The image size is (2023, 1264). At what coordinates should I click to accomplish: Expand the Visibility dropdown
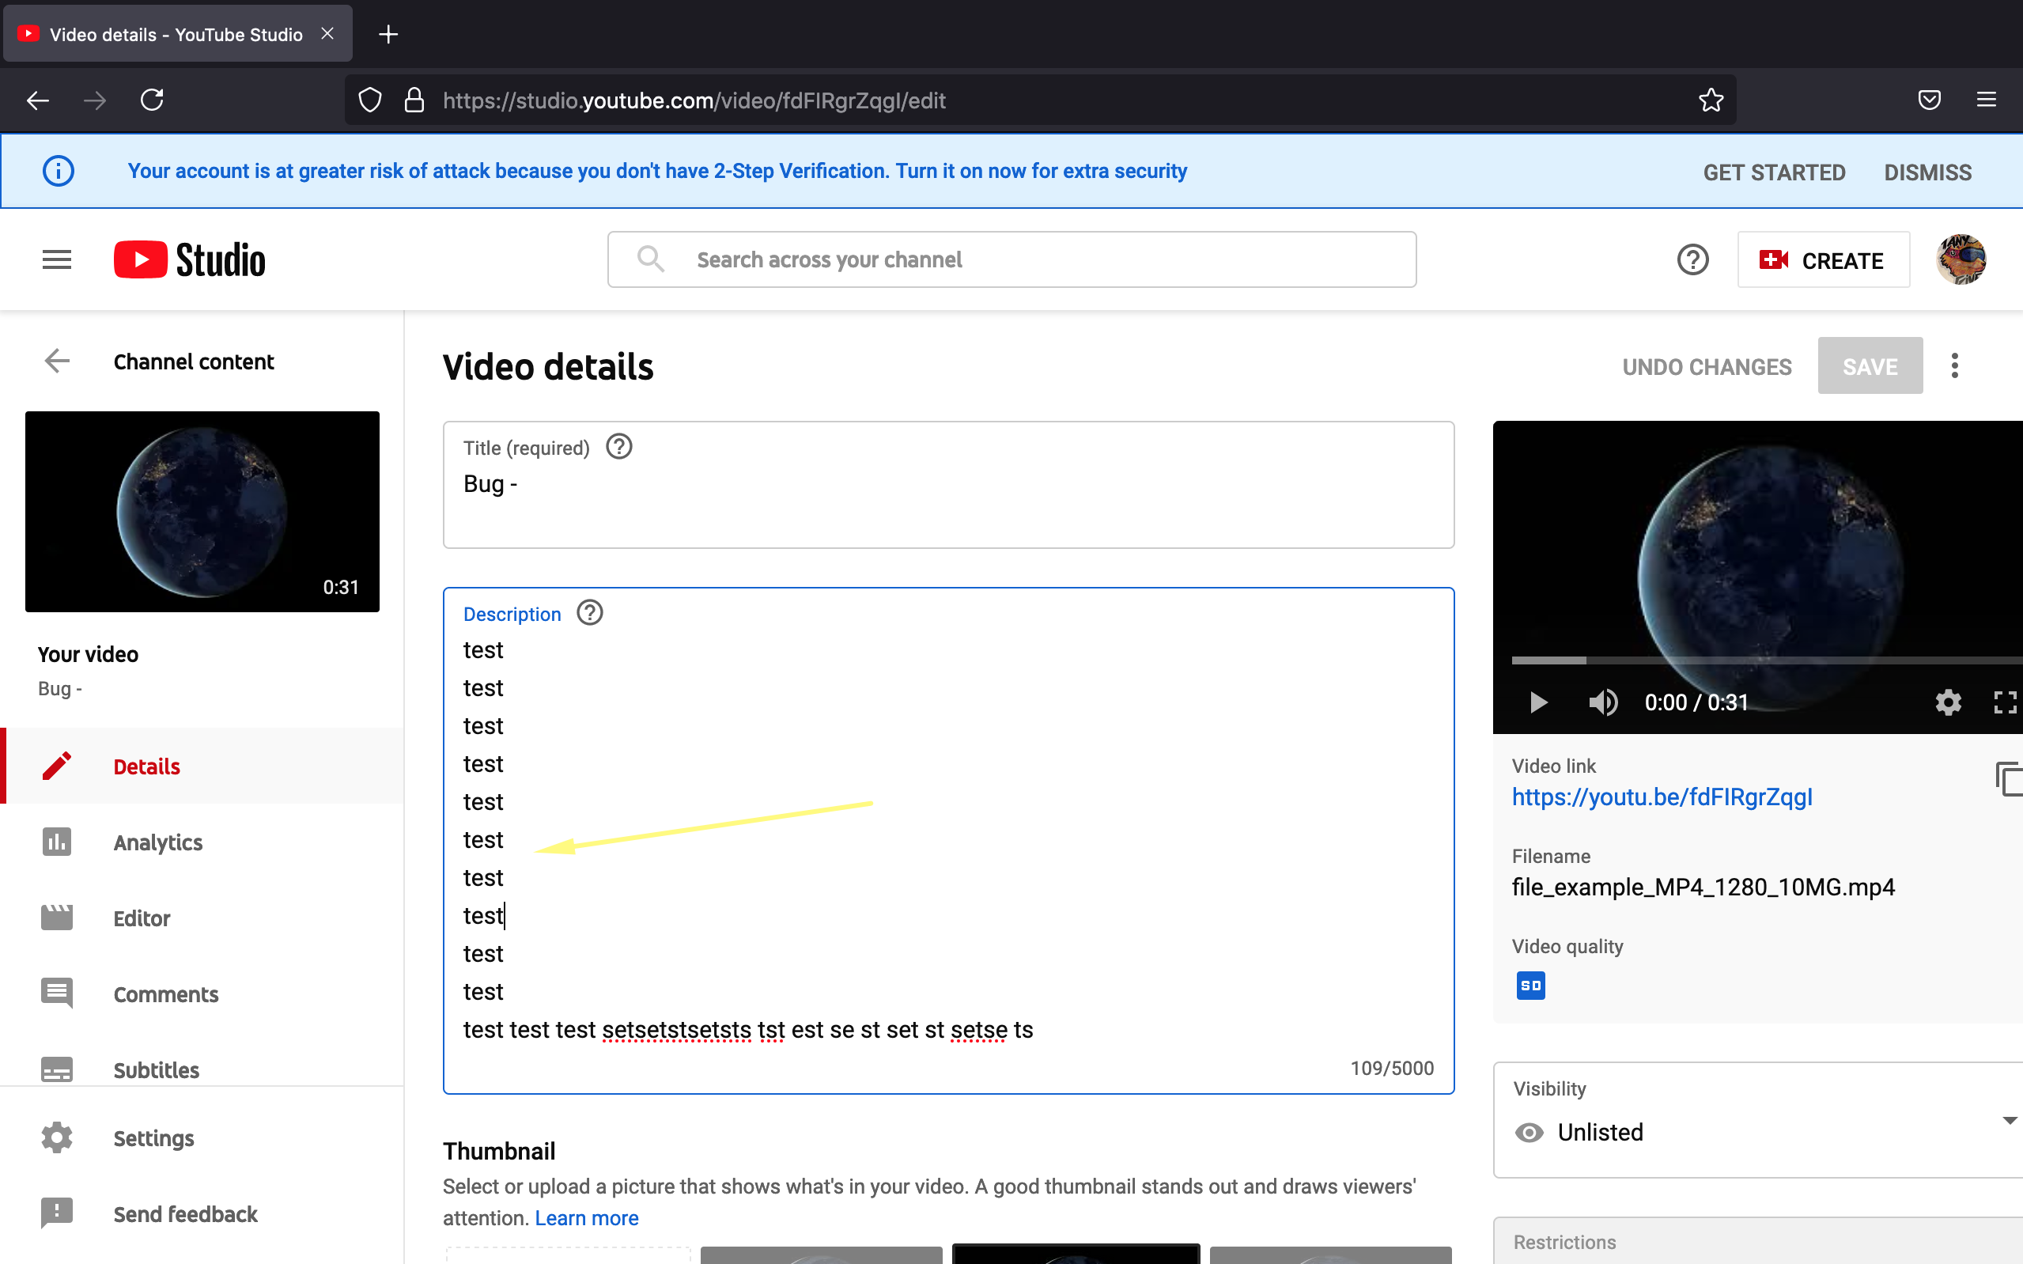(x=2009, y=1120)
